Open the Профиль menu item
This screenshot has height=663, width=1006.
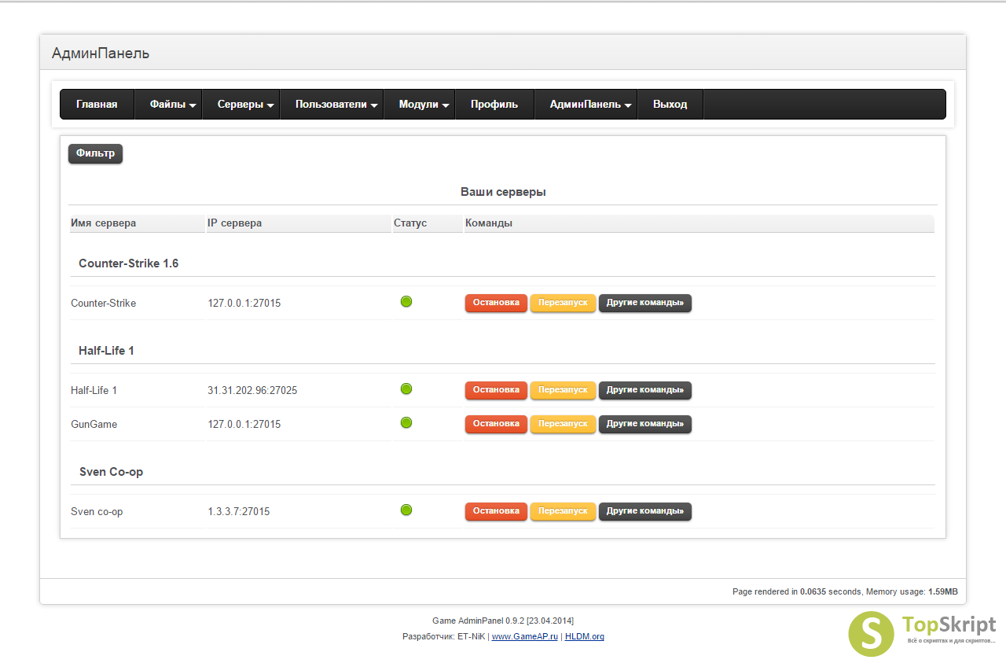point(494,104)
